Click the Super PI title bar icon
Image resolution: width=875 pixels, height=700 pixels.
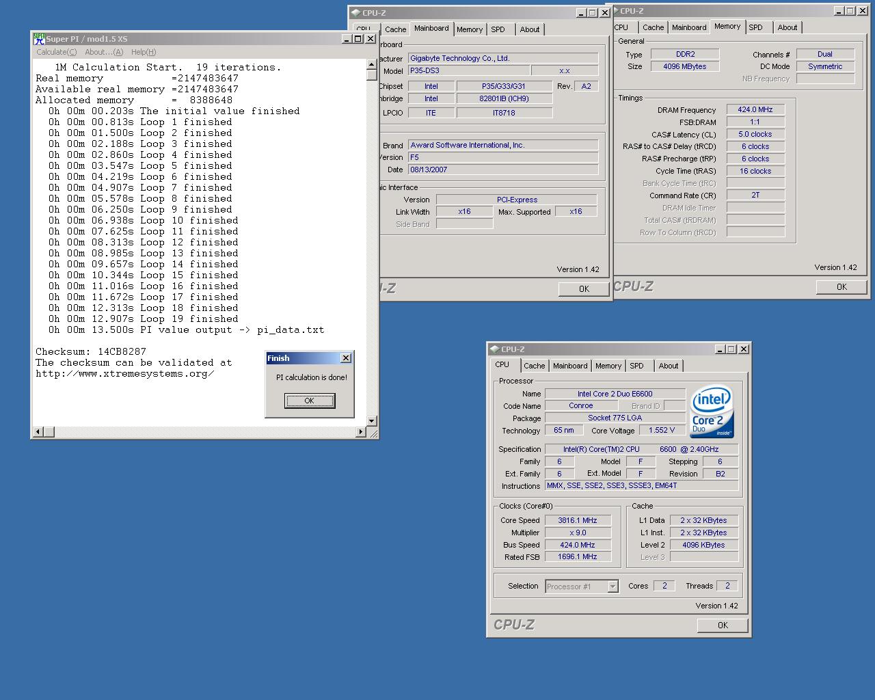pos(40,39)
